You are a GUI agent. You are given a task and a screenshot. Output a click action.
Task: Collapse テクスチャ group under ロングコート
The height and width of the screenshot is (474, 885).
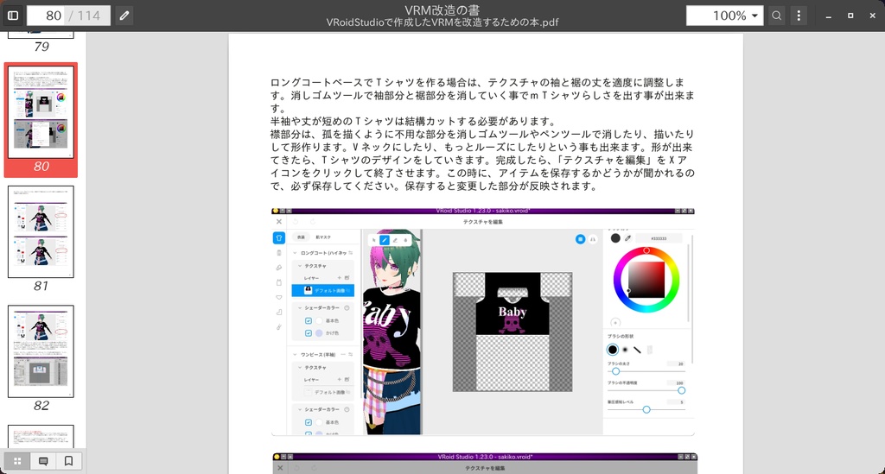coord(300,265)
